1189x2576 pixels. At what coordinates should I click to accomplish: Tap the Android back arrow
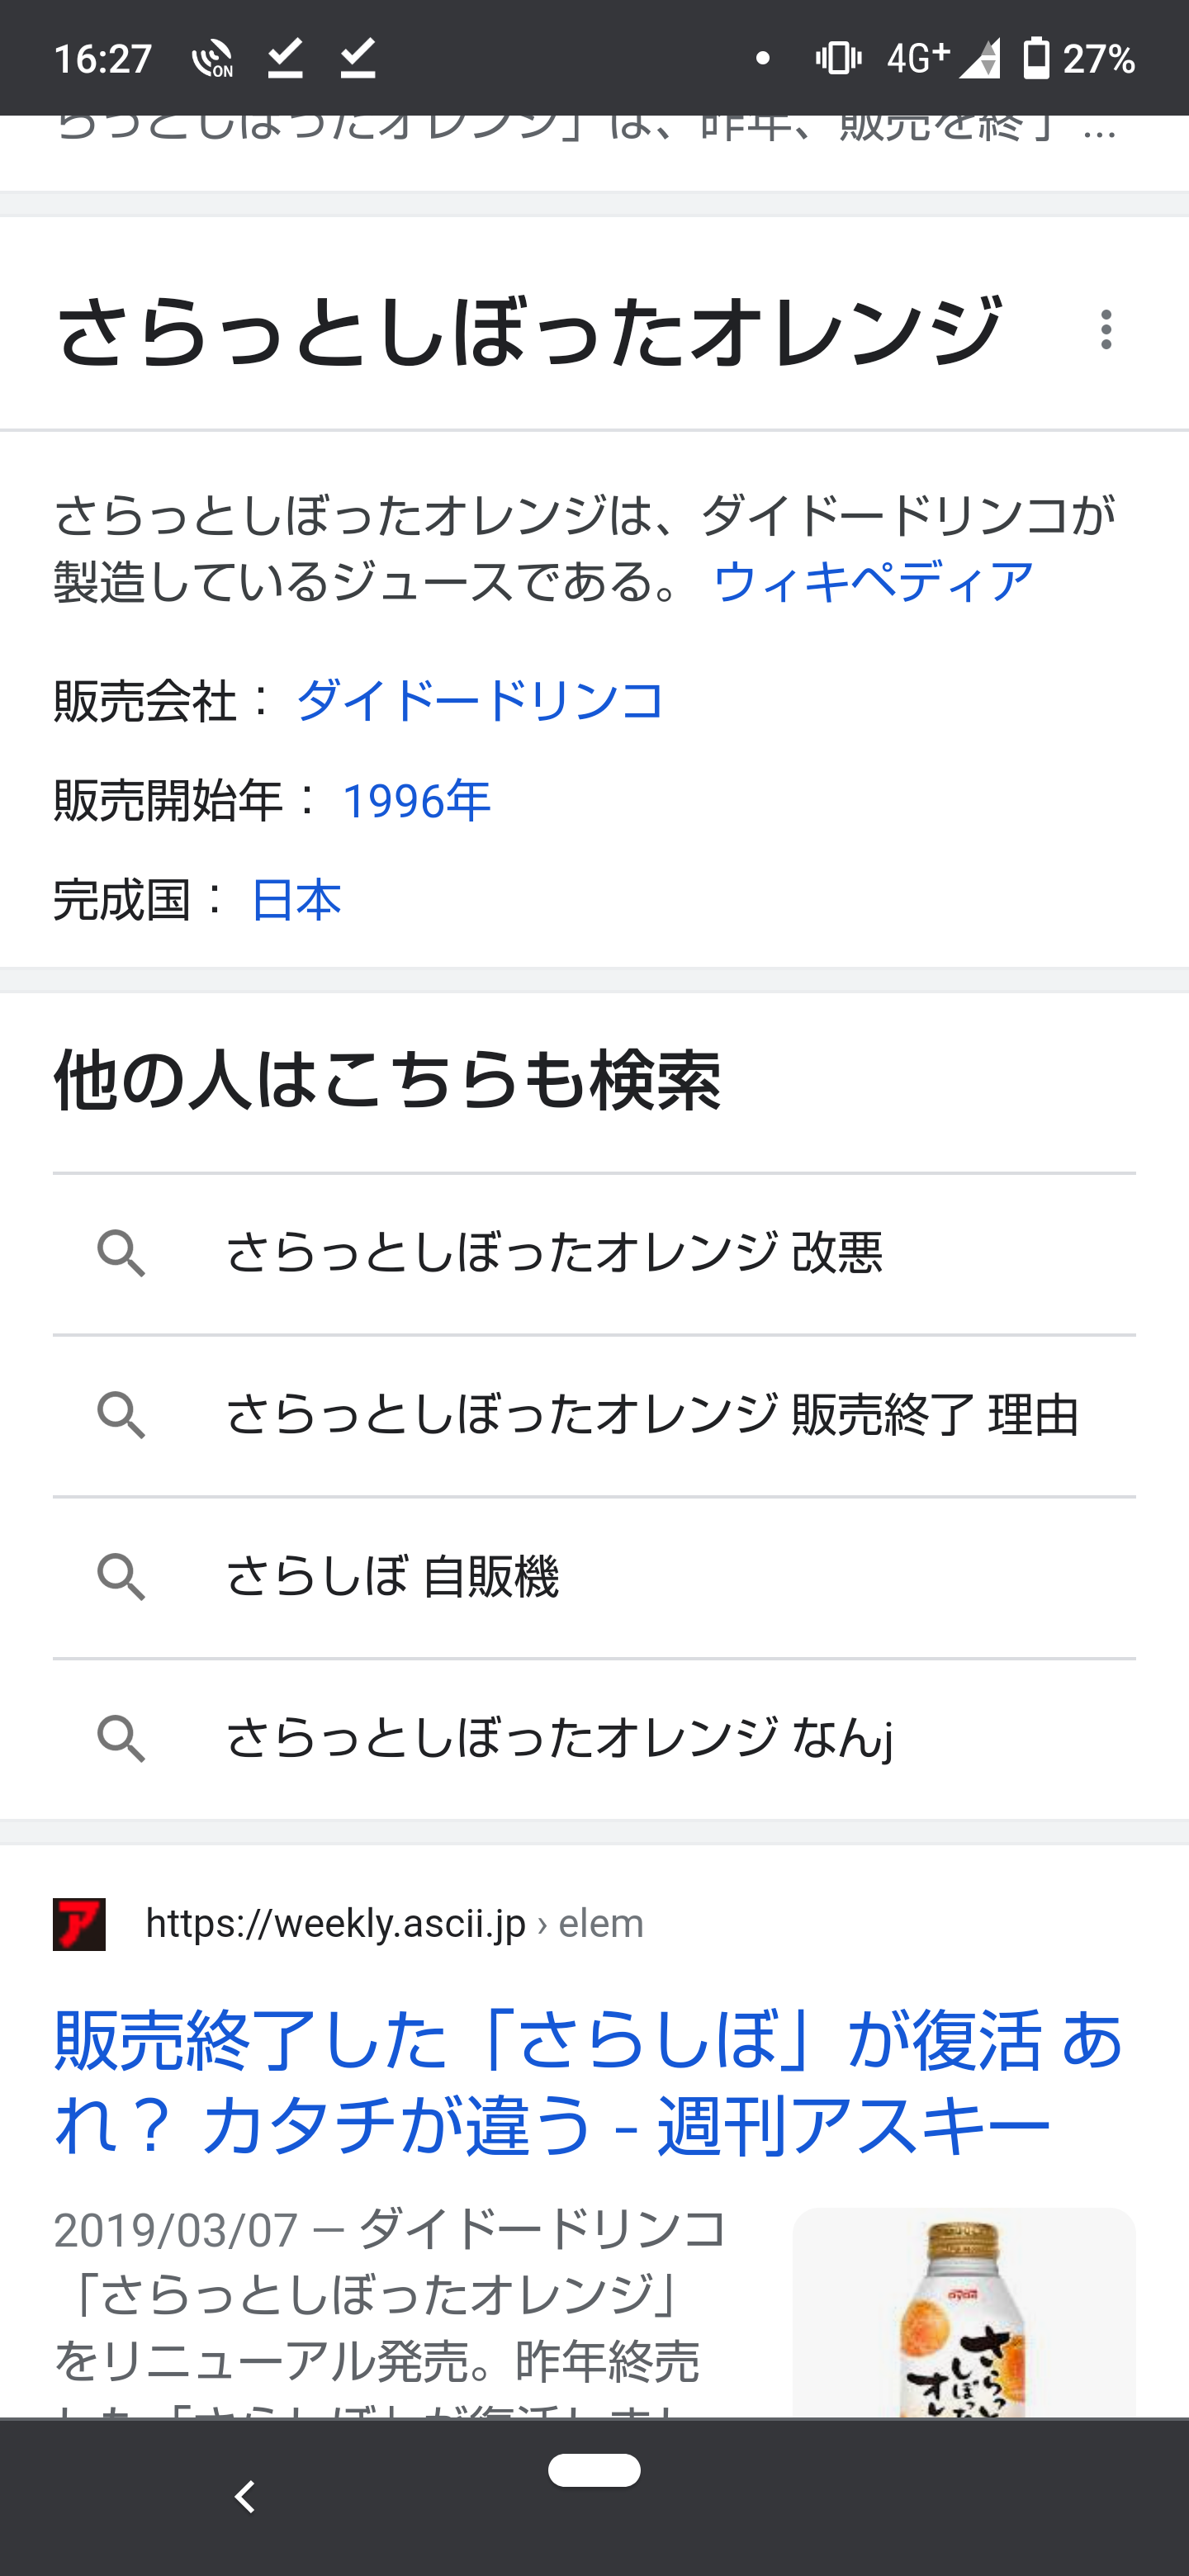[x=244, y=2496]
